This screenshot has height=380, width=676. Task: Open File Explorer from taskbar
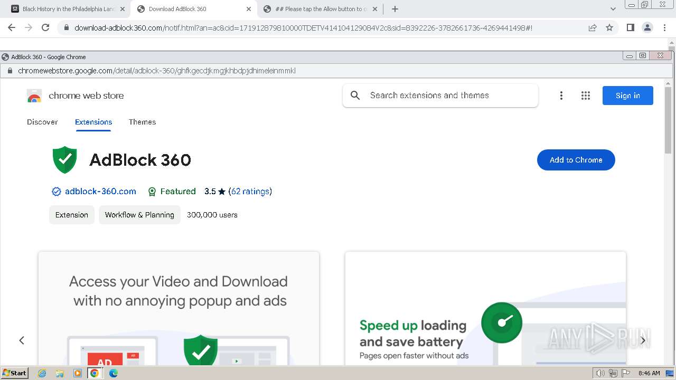click(60, 373)
